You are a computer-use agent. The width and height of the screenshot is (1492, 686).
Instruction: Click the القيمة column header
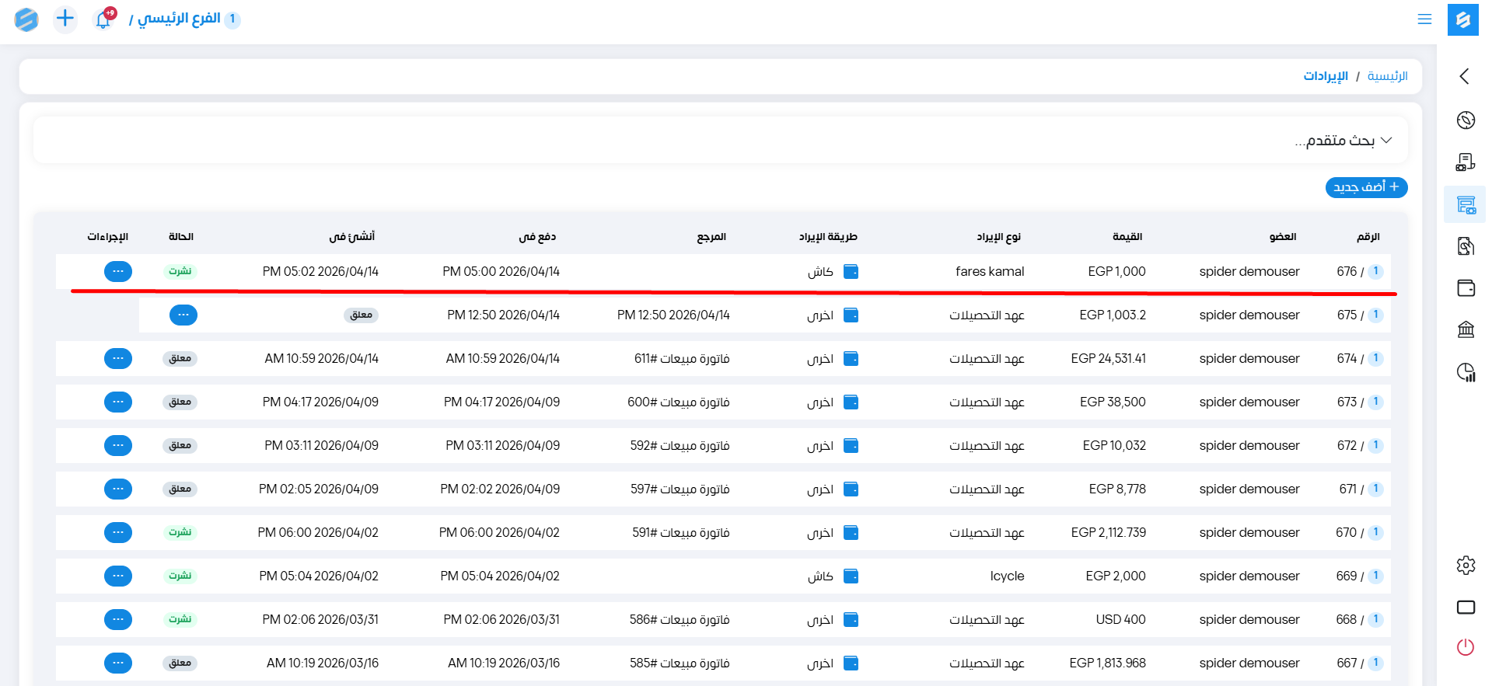pos(1127,236)
